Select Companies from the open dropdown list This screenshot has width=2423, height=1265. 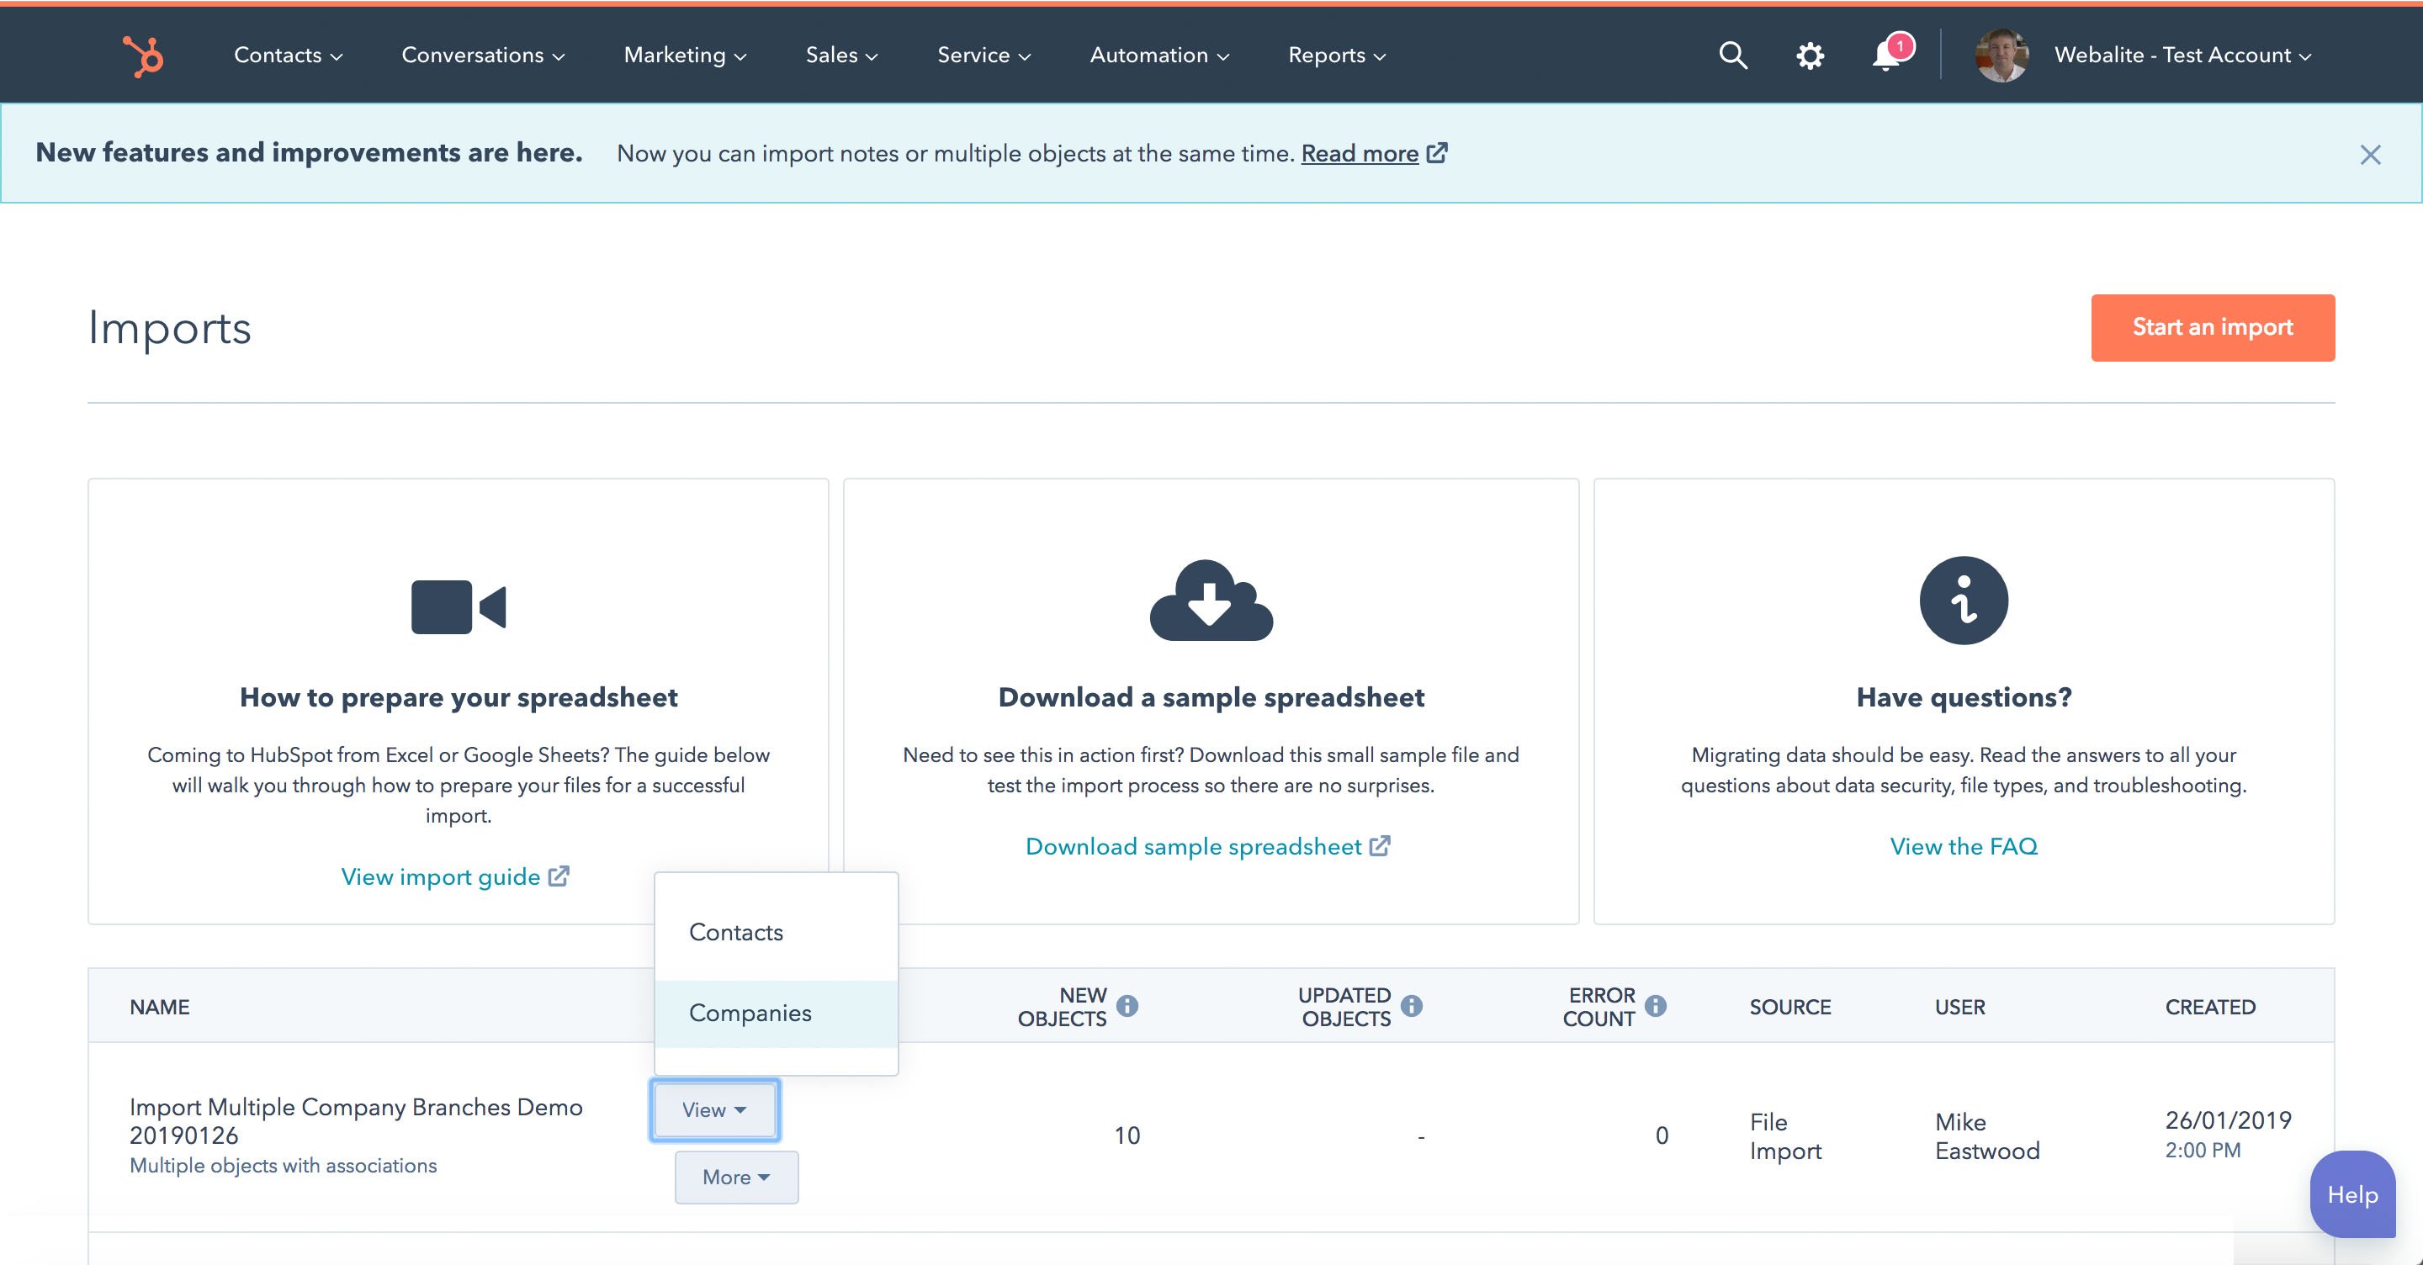(750, 1013)
